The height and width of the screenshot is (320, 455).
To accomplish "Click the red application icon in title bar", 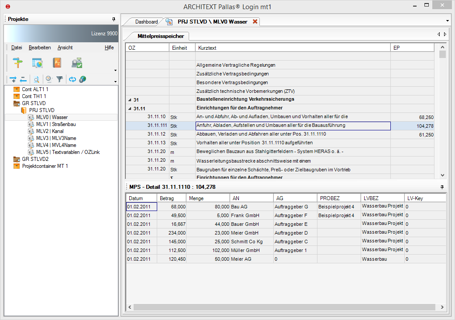I will [8, 7].
